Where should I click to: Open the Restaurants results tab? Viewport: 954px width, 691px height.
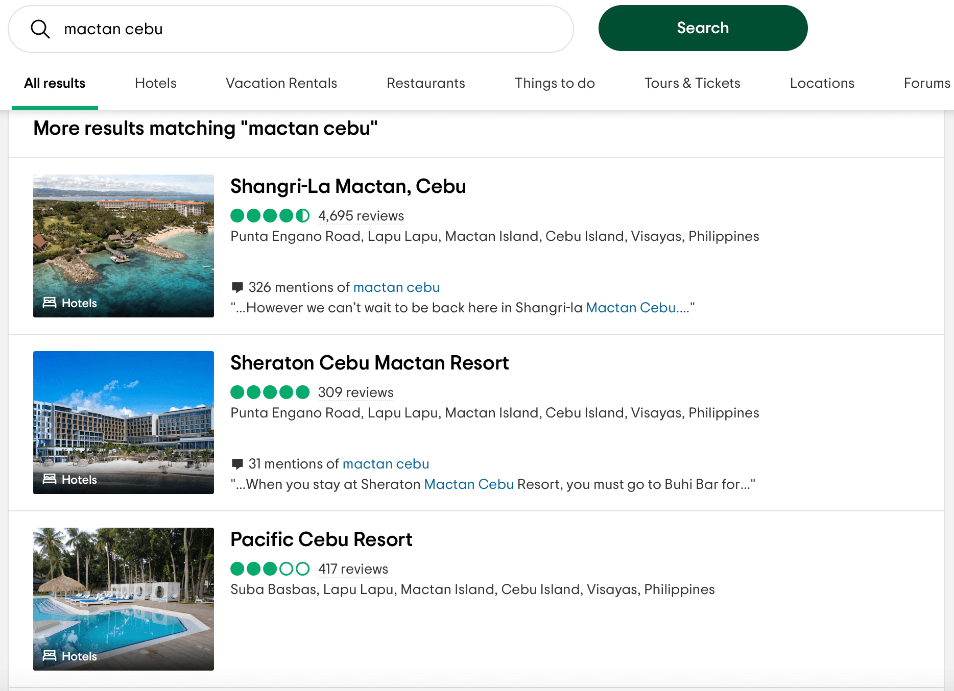pos(425,83)
